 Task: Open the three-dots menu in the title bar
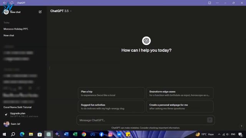(217, 3)
